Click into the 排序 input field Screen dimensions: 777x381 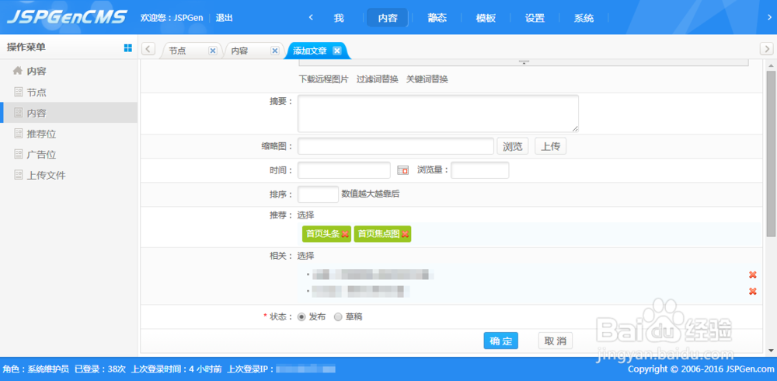pyautogui.click(x=318, y=194)
